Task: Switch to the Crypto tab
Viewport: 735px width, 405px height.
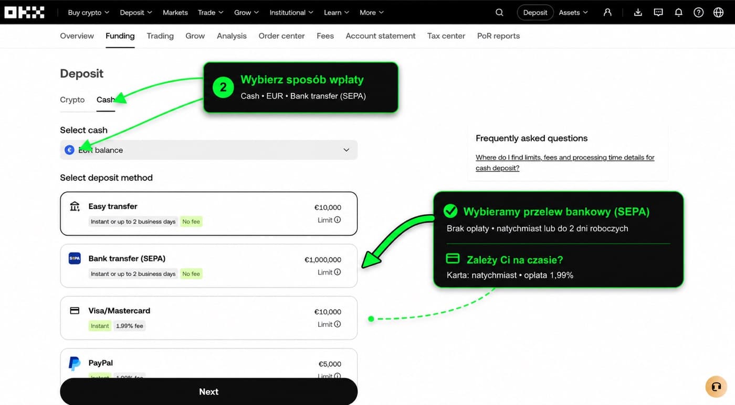Action: [72, 100]
